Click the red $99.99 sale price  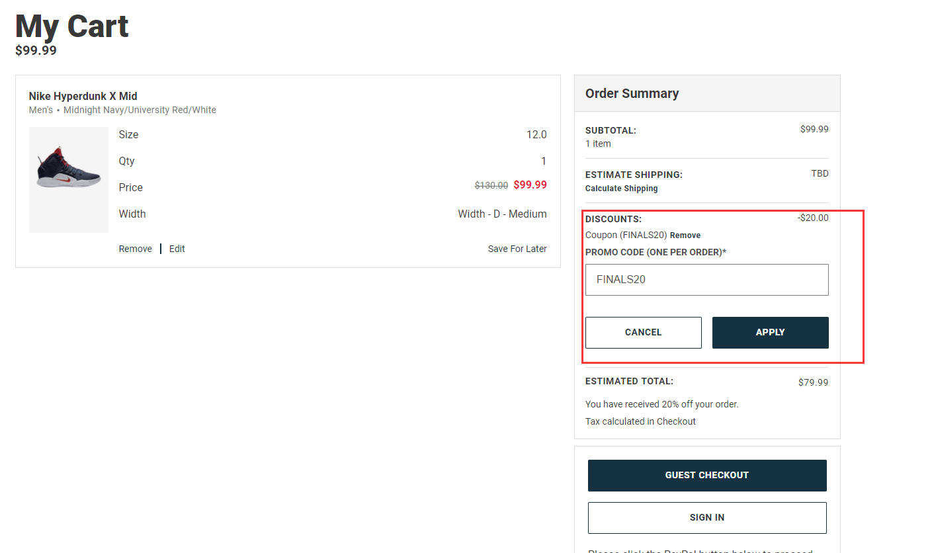click(530, 185)
